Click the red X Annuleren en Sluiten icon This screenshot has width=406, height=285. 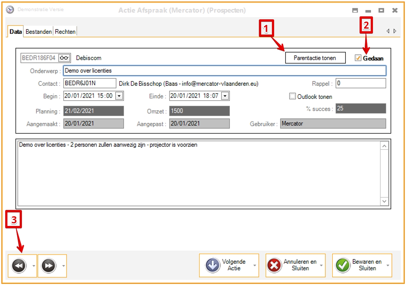(274, 266)
